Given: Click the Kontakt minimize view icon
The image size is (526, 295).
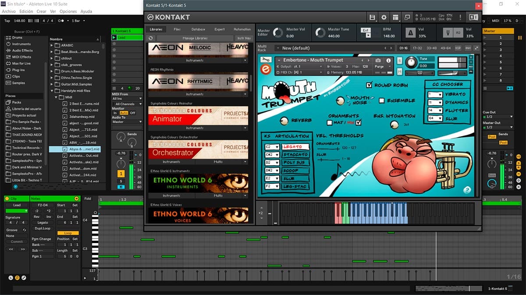Looking at the screenshot, I should 406,17.
